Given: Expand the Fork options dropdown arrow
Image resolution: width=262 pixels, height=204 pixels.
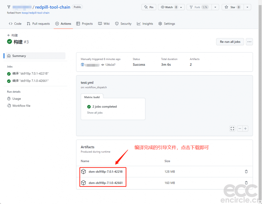Looking at the screenshot, I should tap(215, 7).
